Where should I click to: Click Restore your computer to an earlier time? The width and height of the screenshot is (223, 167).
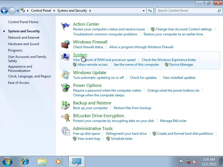pyautogui.click(x=173, y=34)
